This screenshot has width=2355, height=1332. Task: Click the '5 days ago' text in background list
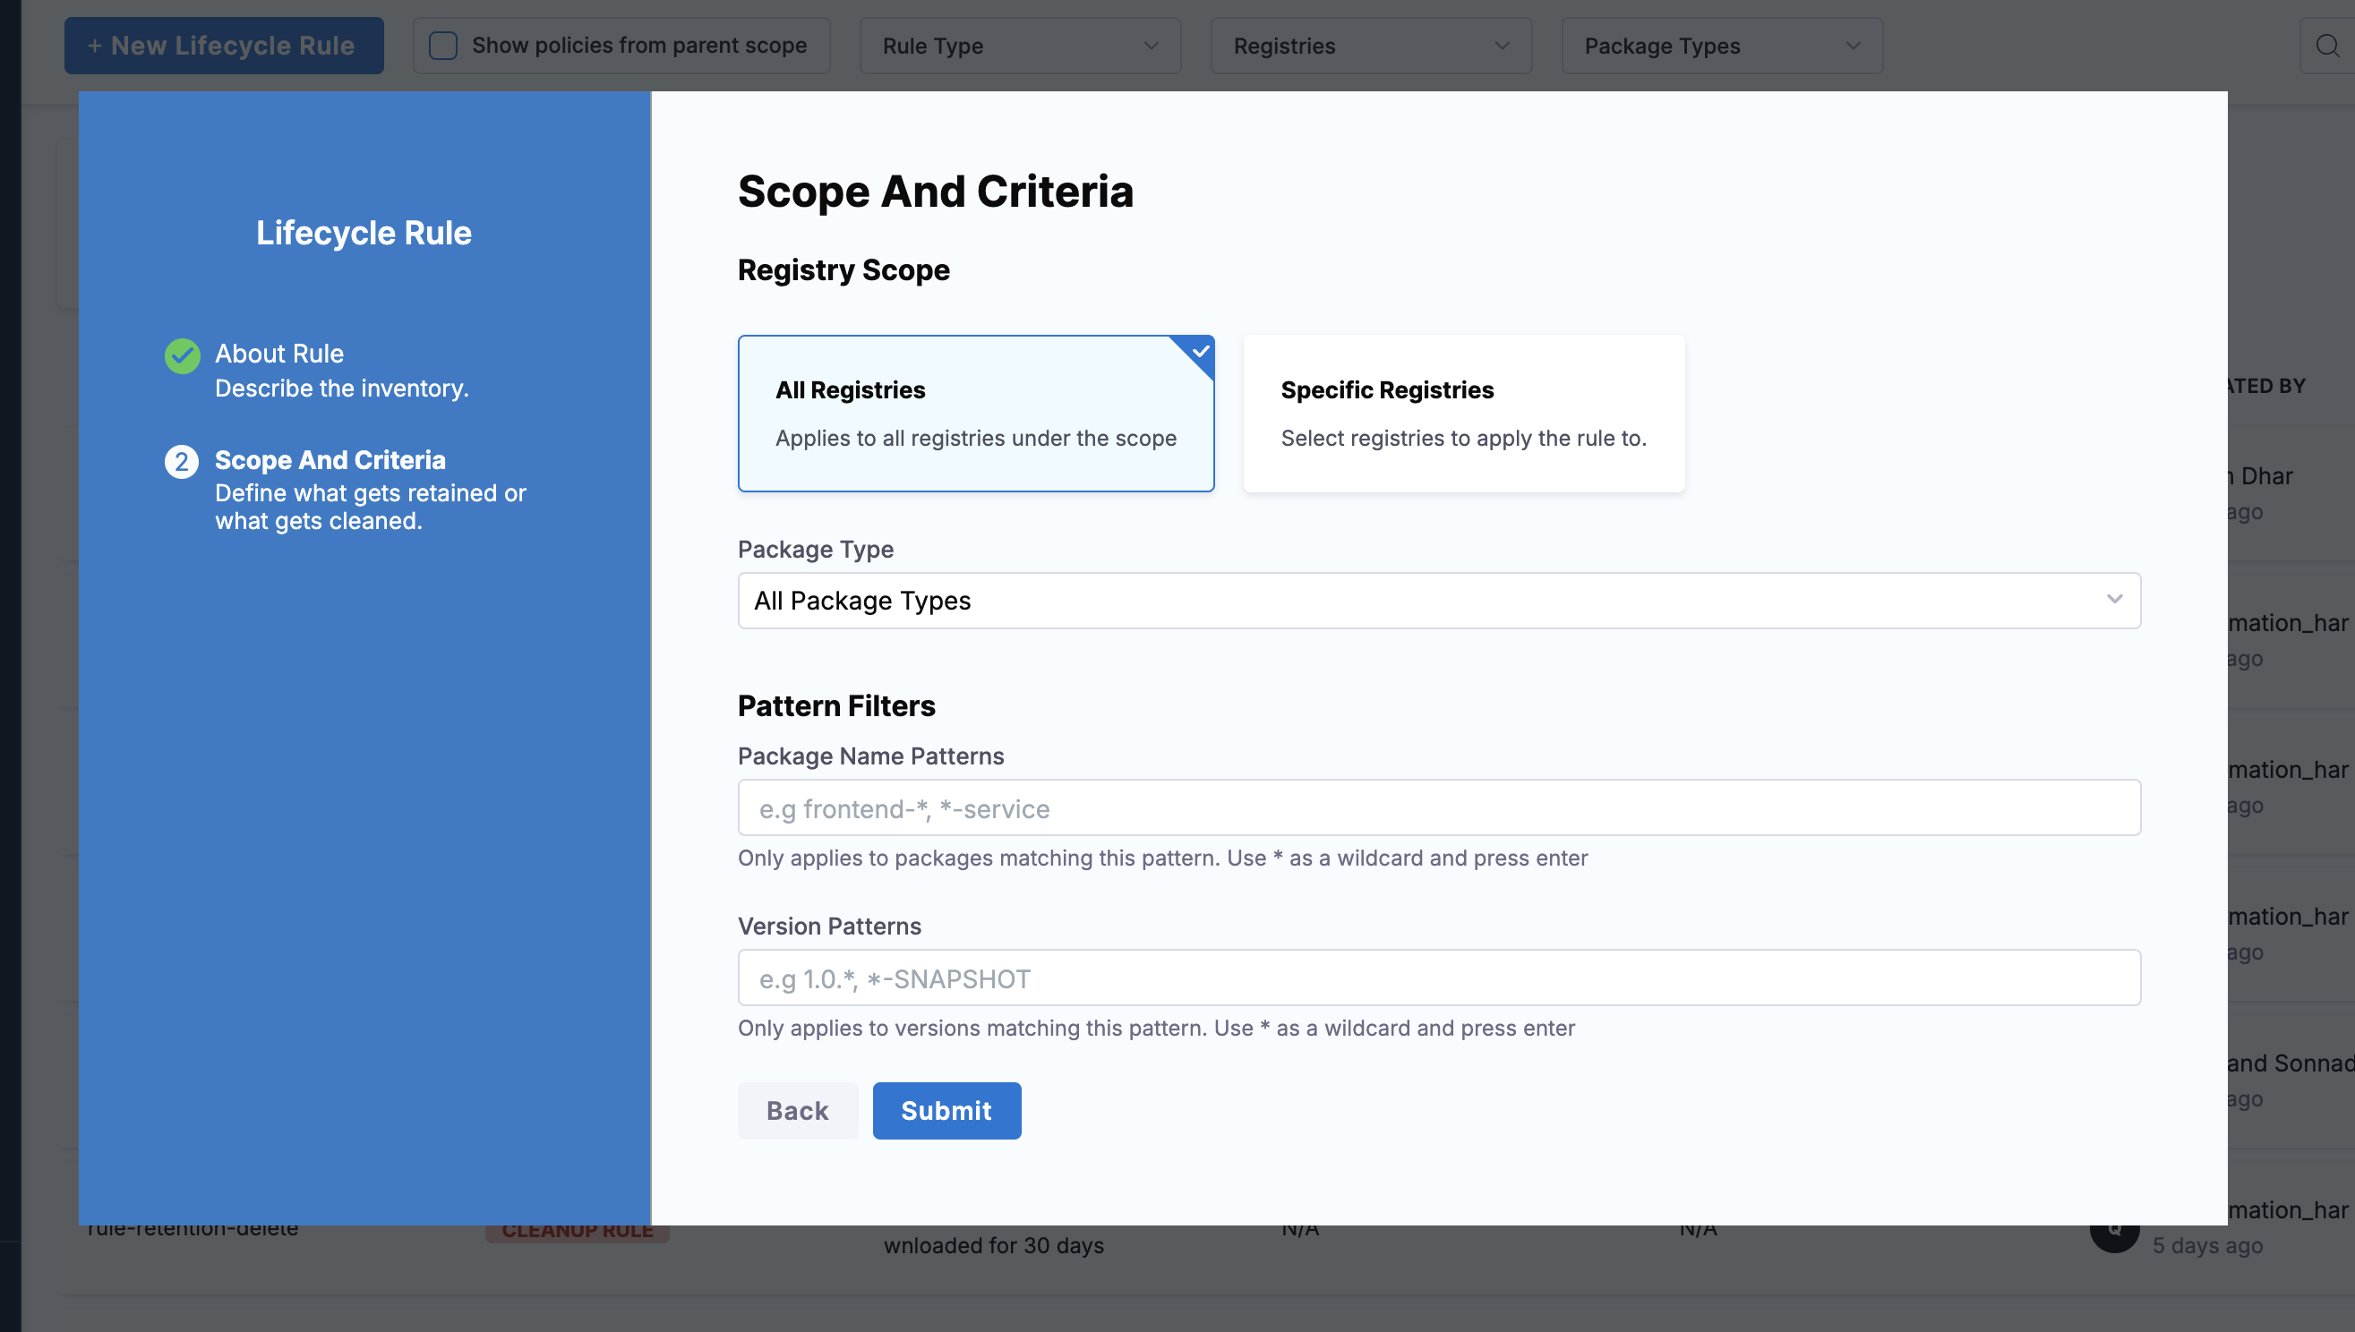pos(2207,1246)
